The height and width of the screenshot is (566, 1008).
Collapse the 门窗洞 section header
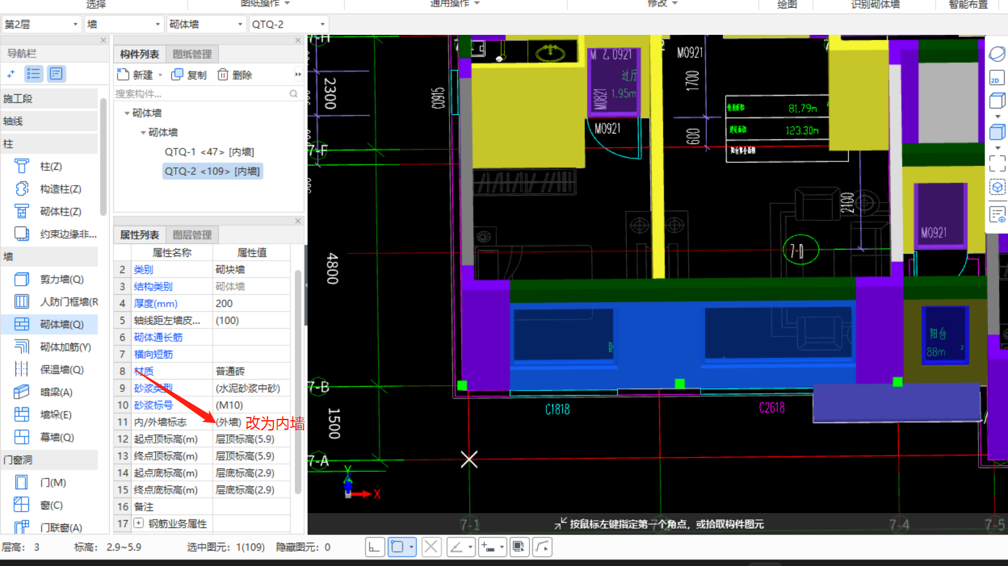[x=49, y=460]
